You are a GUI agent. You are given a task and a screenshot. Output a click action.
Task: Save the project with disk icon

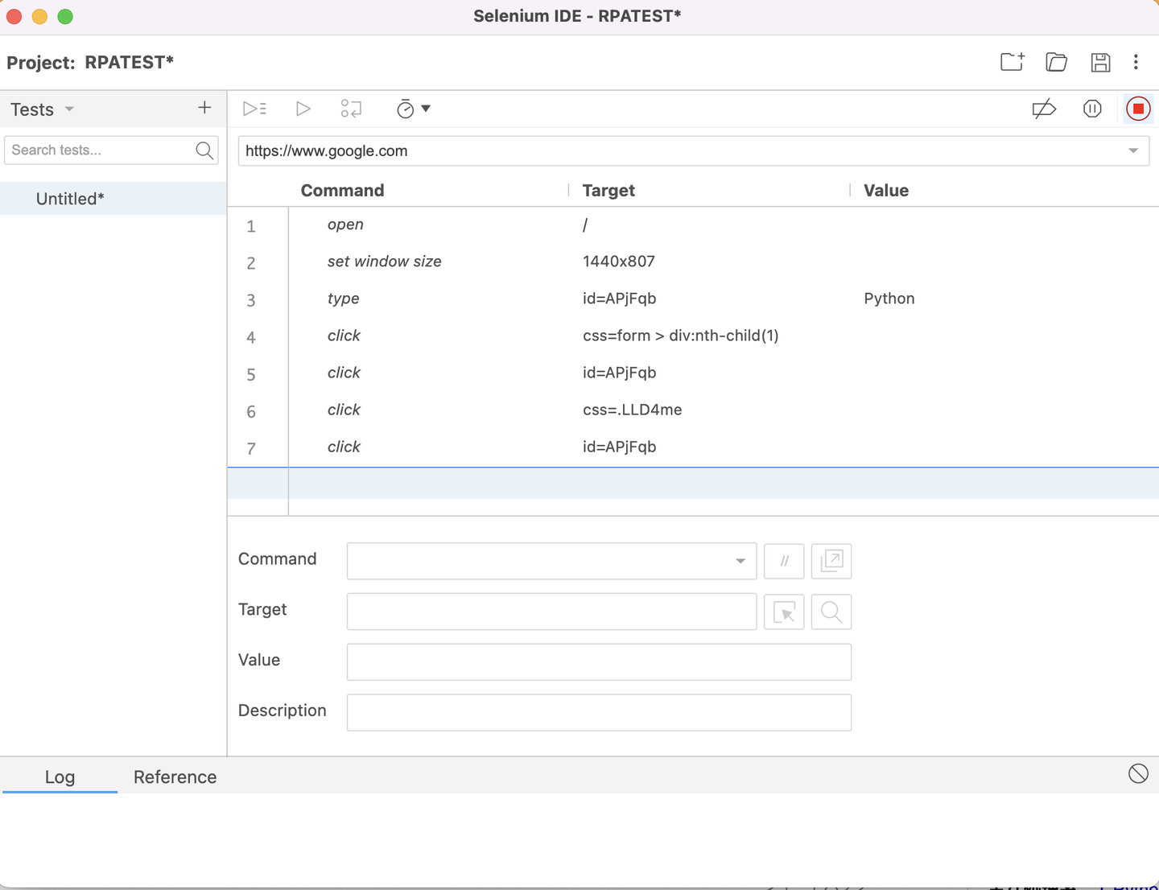[x=1100, y=62]
